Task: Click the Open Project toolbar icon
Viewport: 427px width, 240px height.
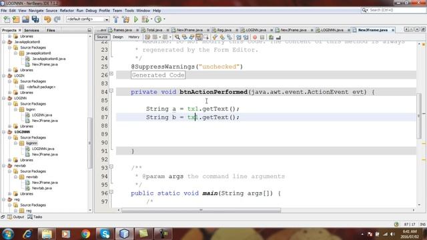Action: [x=25, y=19]
